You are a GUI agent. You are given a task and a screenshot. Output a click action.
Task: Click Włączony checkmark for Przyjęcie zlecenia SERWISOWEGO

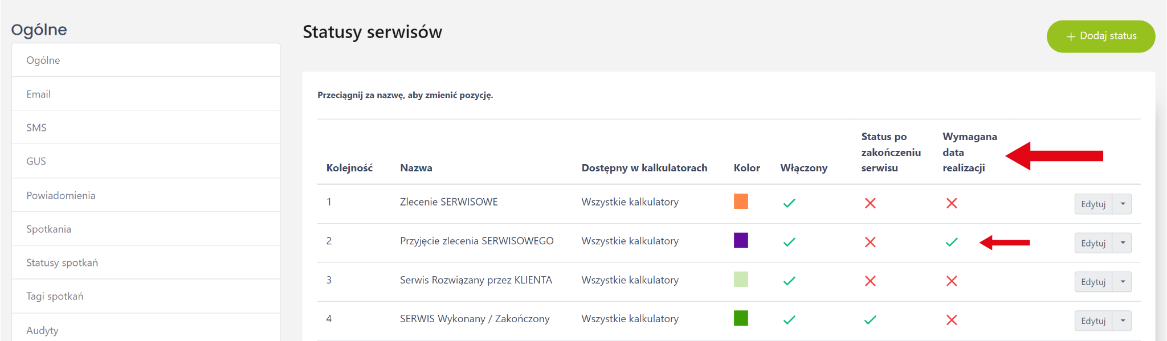tap(789, 242)
